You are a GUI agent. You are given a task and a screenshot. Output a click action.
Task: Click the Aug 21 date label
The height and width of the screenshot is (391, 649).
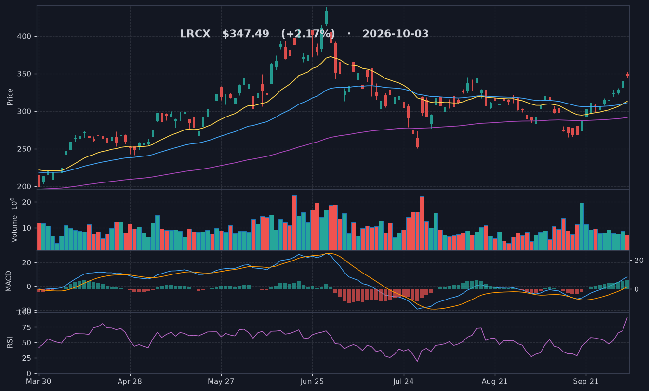click(x=495, y=382)
